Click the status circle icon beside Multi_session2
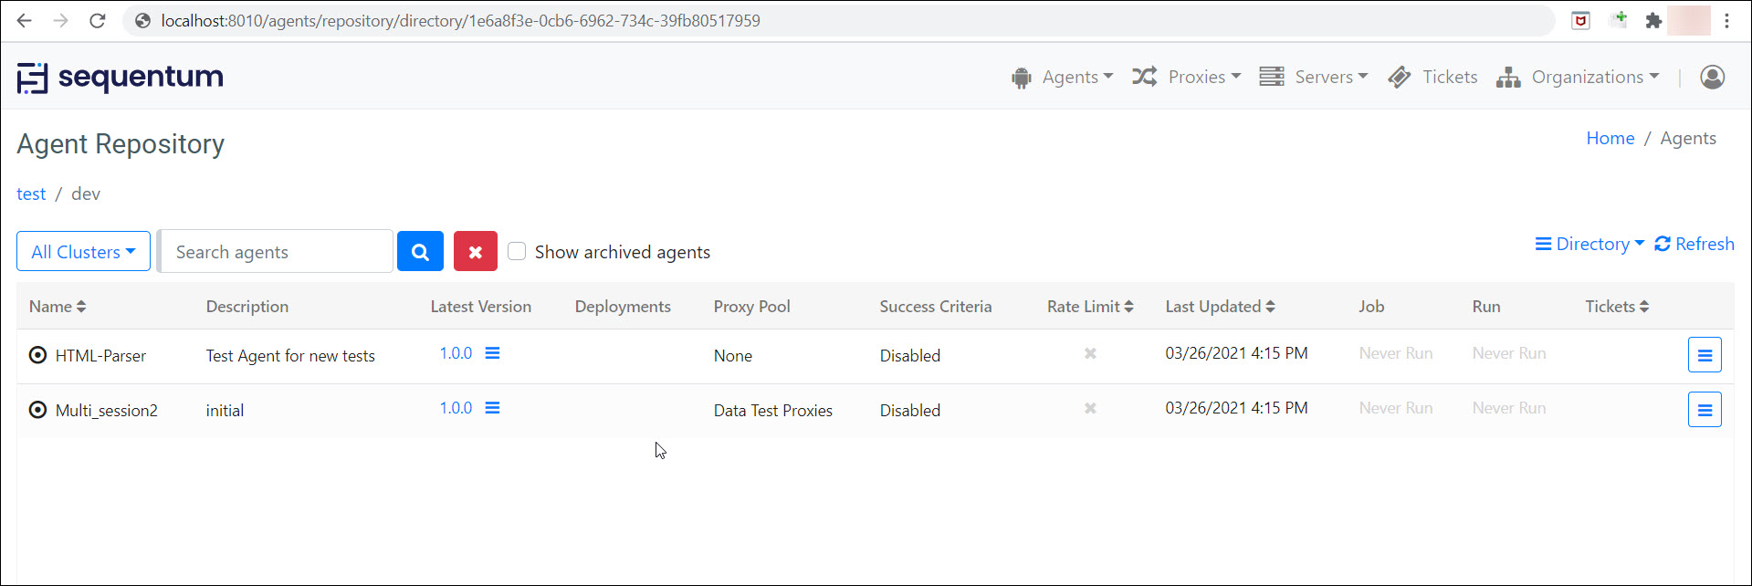The height and width of the screenshot is (586, 1752). (38, 410)
